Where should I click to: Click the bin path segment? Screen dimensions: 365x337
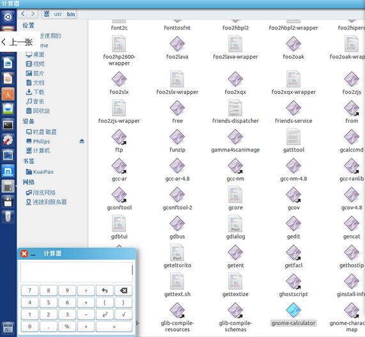point(71,14)
